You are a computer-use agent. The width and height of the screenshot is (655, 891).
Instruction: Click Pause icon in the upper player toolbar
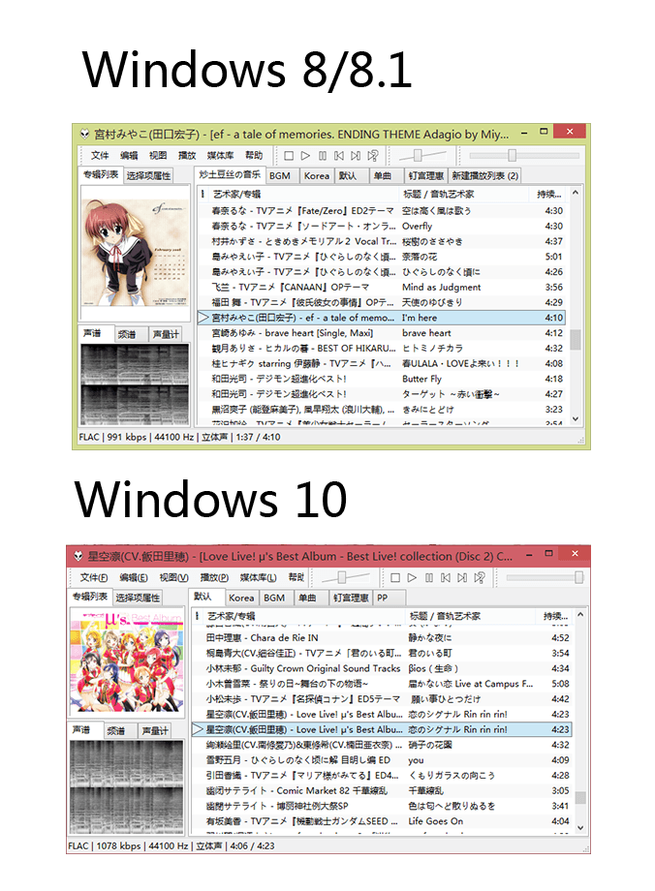[x=323, y=155]
